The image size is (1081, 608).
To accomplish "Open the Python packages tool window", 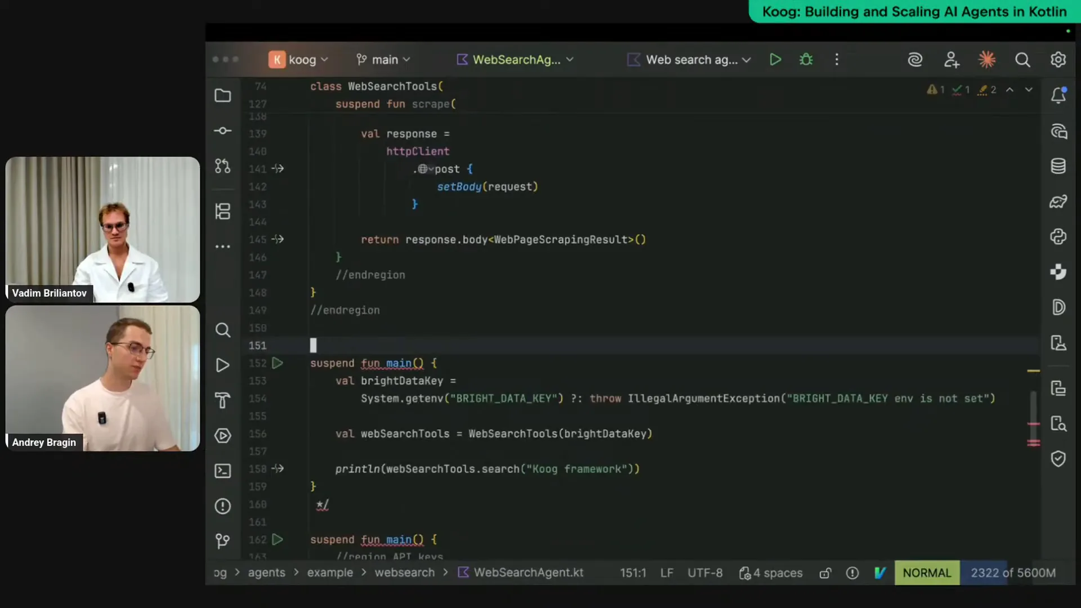I will tap(1058, 236).
